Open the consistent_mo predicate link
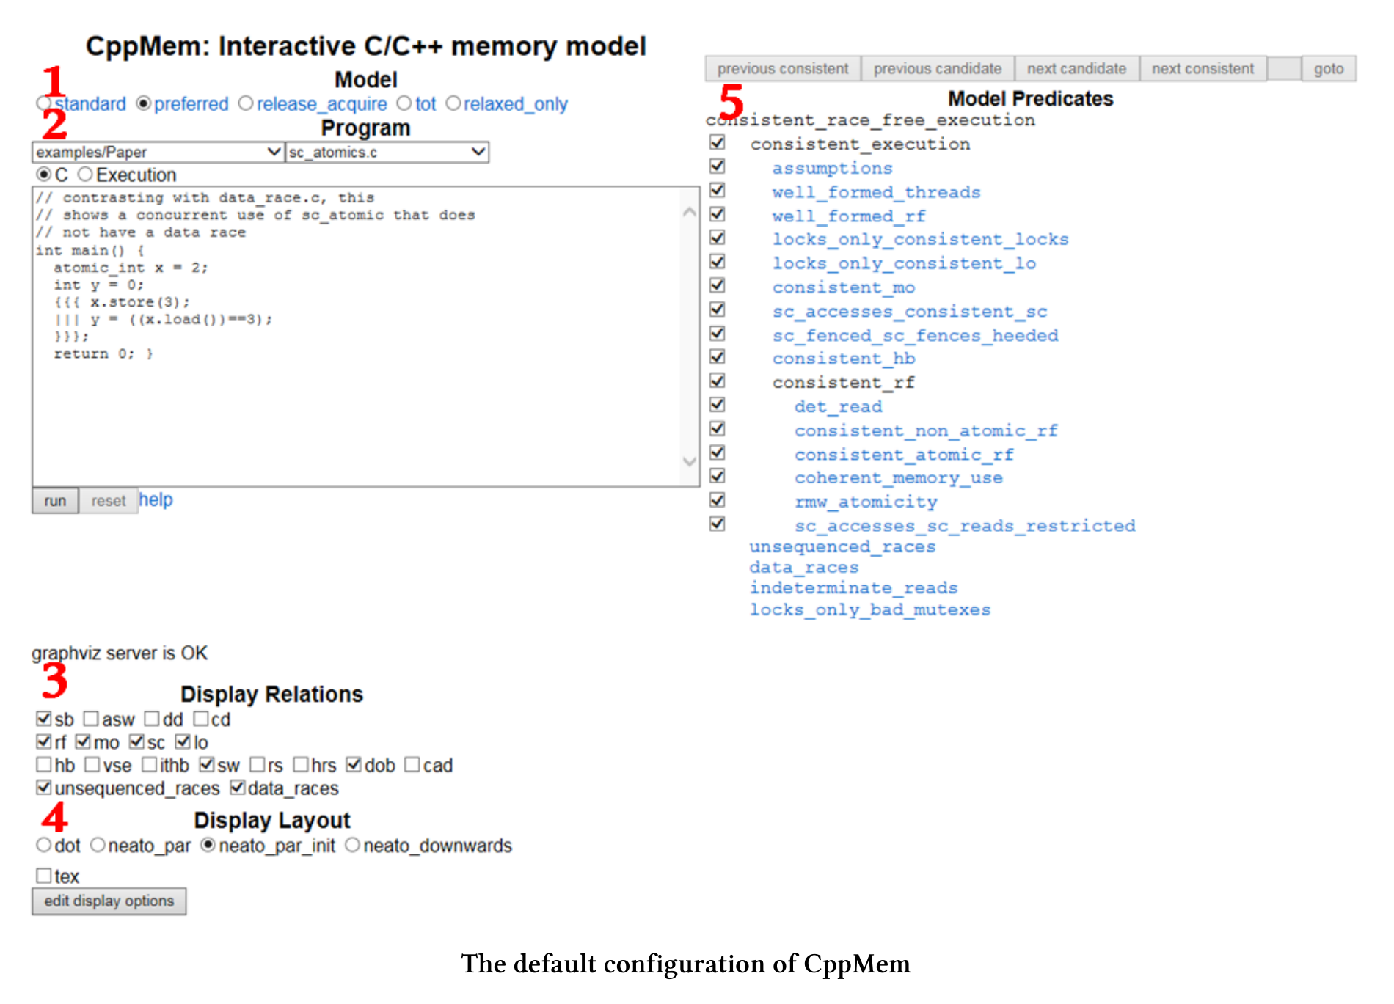 click(844, 287)
